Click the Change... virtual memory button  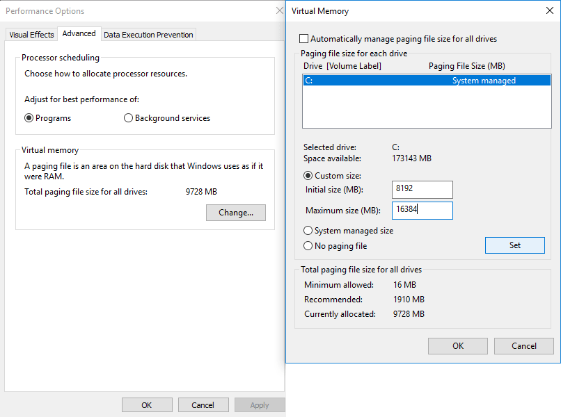click(236, 213)
